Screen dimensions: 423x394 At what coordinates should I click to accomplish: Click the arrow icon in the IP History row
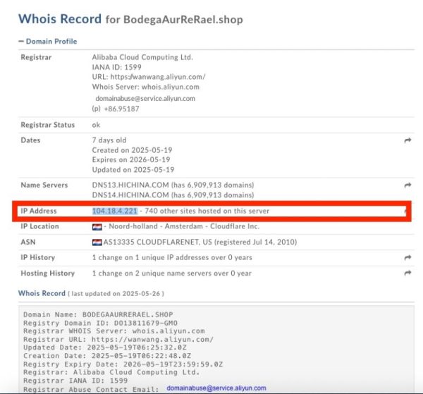click(x=407, y=258)
